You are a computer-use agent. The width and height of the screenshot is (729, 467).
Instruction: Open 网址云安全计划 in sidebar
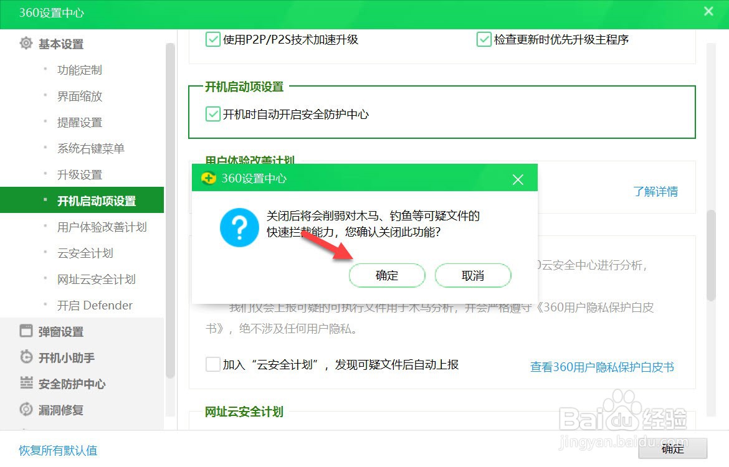click(x=96, y=280)
